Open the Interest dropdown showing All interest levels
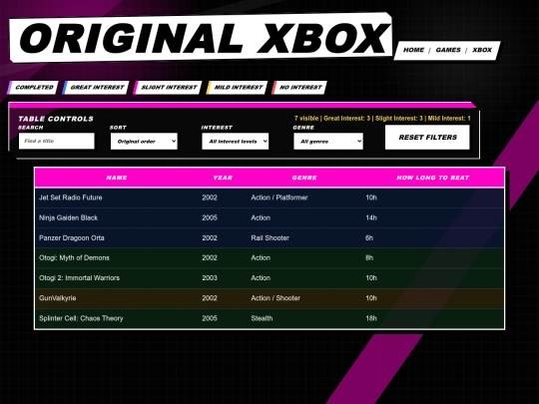 [x=236, y=142]
